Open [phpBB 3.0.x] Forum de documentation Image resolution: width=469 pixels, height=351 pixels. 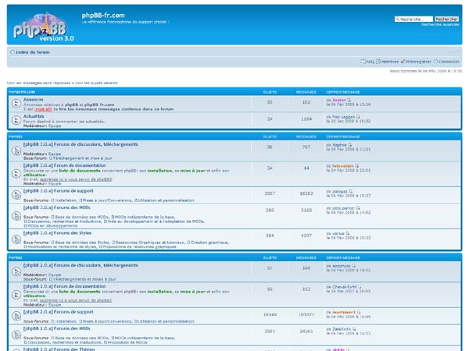[x=65, y=165]
